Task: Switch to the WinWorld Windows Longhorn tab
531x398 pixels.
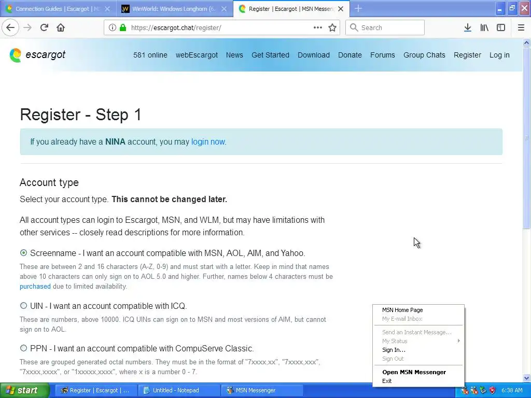Action: tap(174, 9)
